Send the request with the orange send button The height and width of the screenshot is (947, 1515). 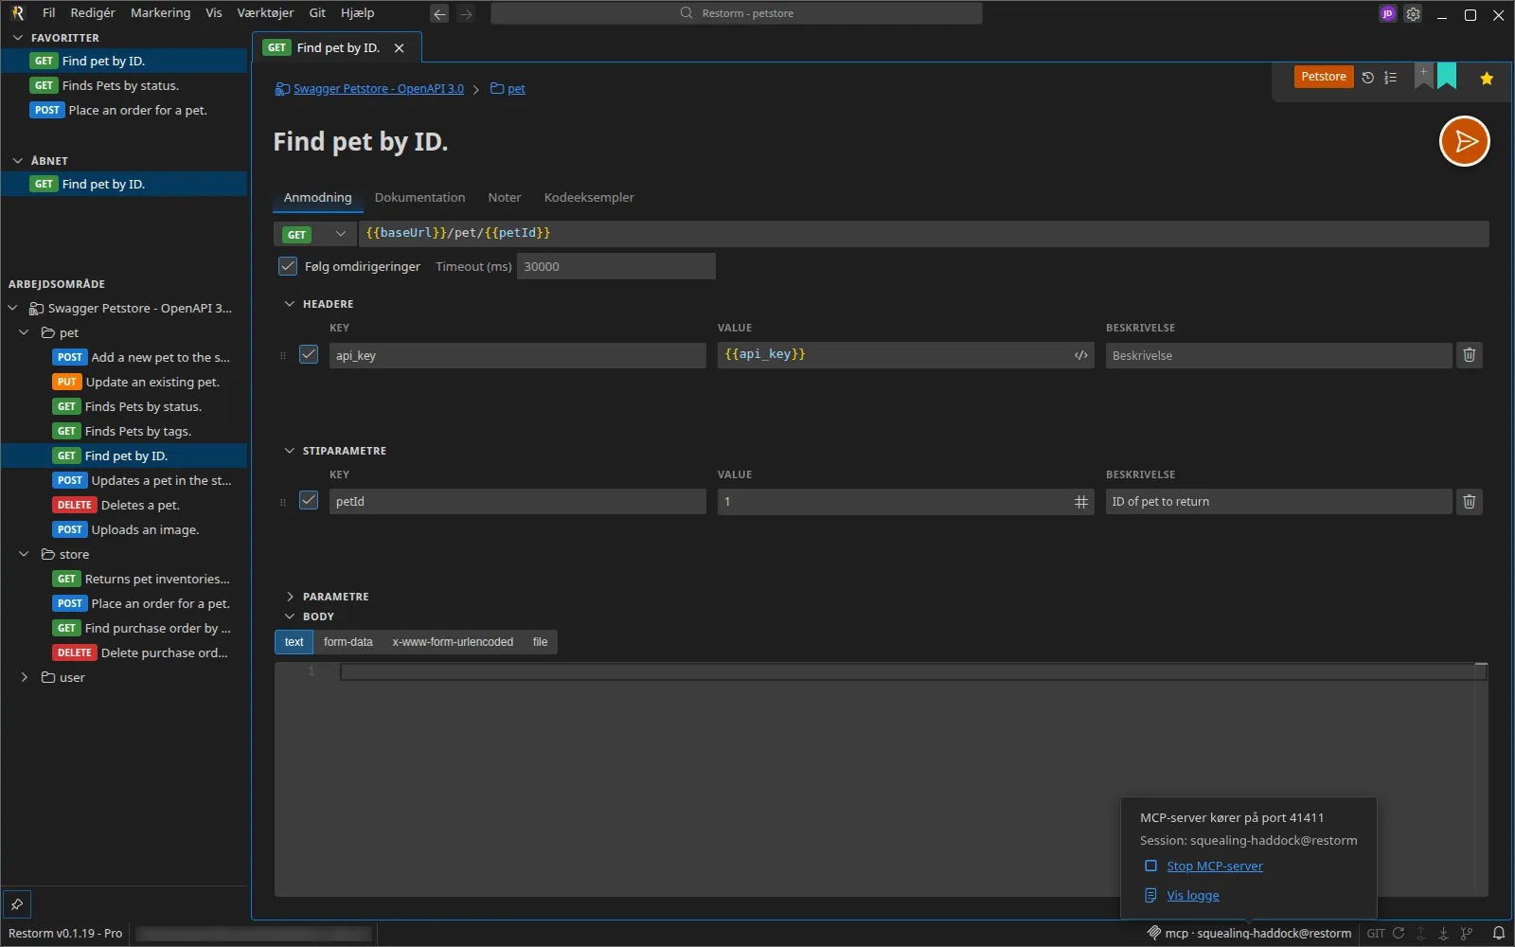(1464, 141)
